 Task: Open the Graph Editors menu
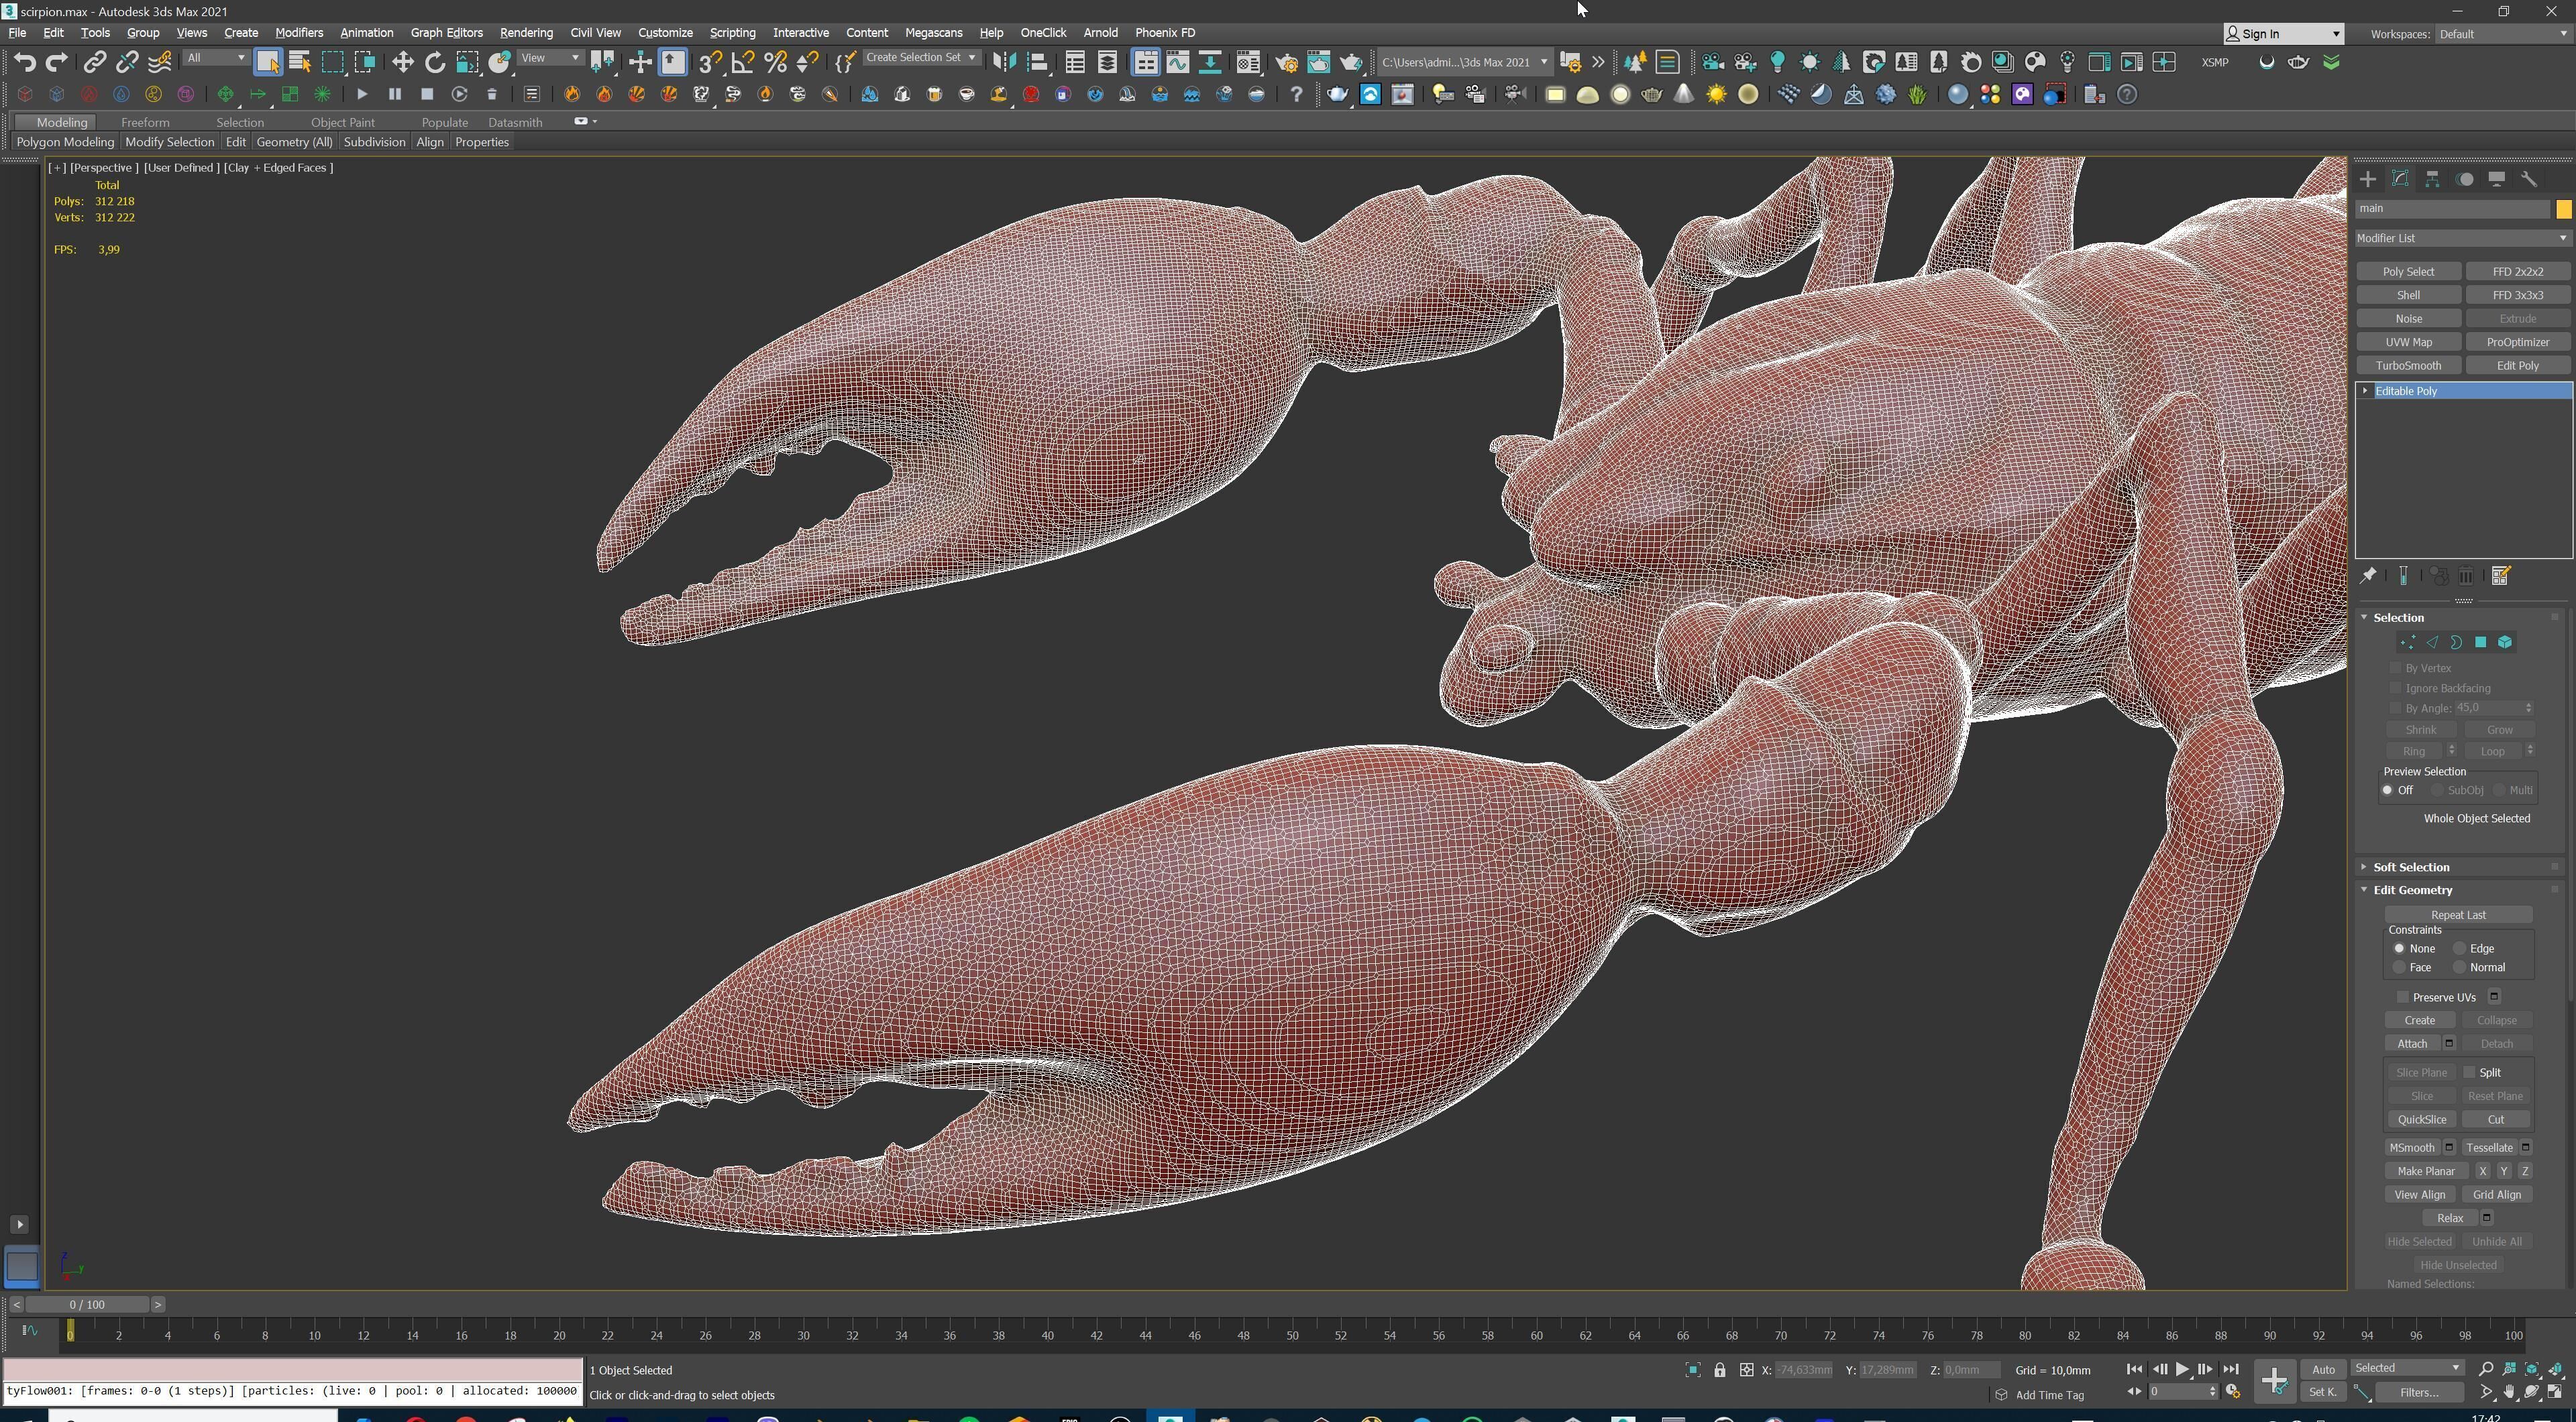click(x=446, y=33)
